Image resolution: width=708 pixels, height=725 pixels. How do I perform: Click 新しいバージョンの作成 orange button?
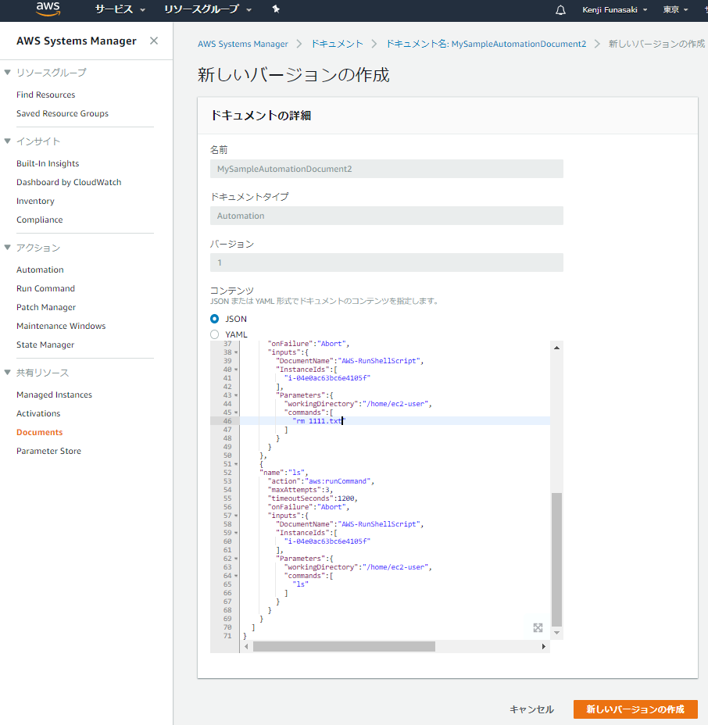pos(635,709)
